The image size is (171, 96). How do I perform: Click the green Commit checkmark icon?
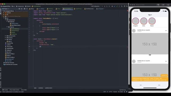pos(117,6)
